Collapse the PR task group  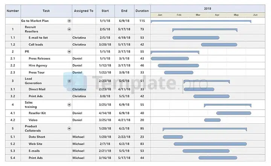tap(69, 51)
